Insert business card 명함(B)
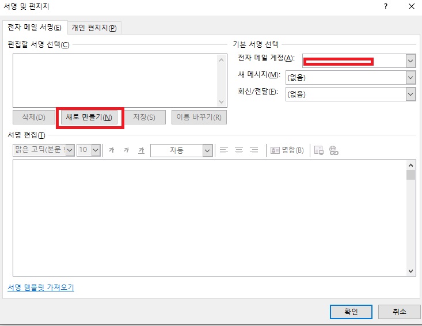The width and height of the screenshot is (422, 326). (x=287, y=150)
